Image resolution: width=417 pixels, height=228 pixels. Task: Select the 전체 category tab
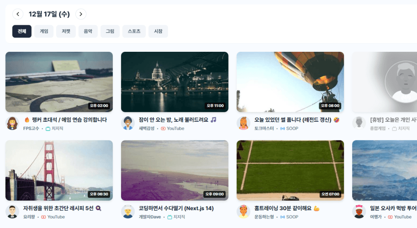click(x=22, y=31)
